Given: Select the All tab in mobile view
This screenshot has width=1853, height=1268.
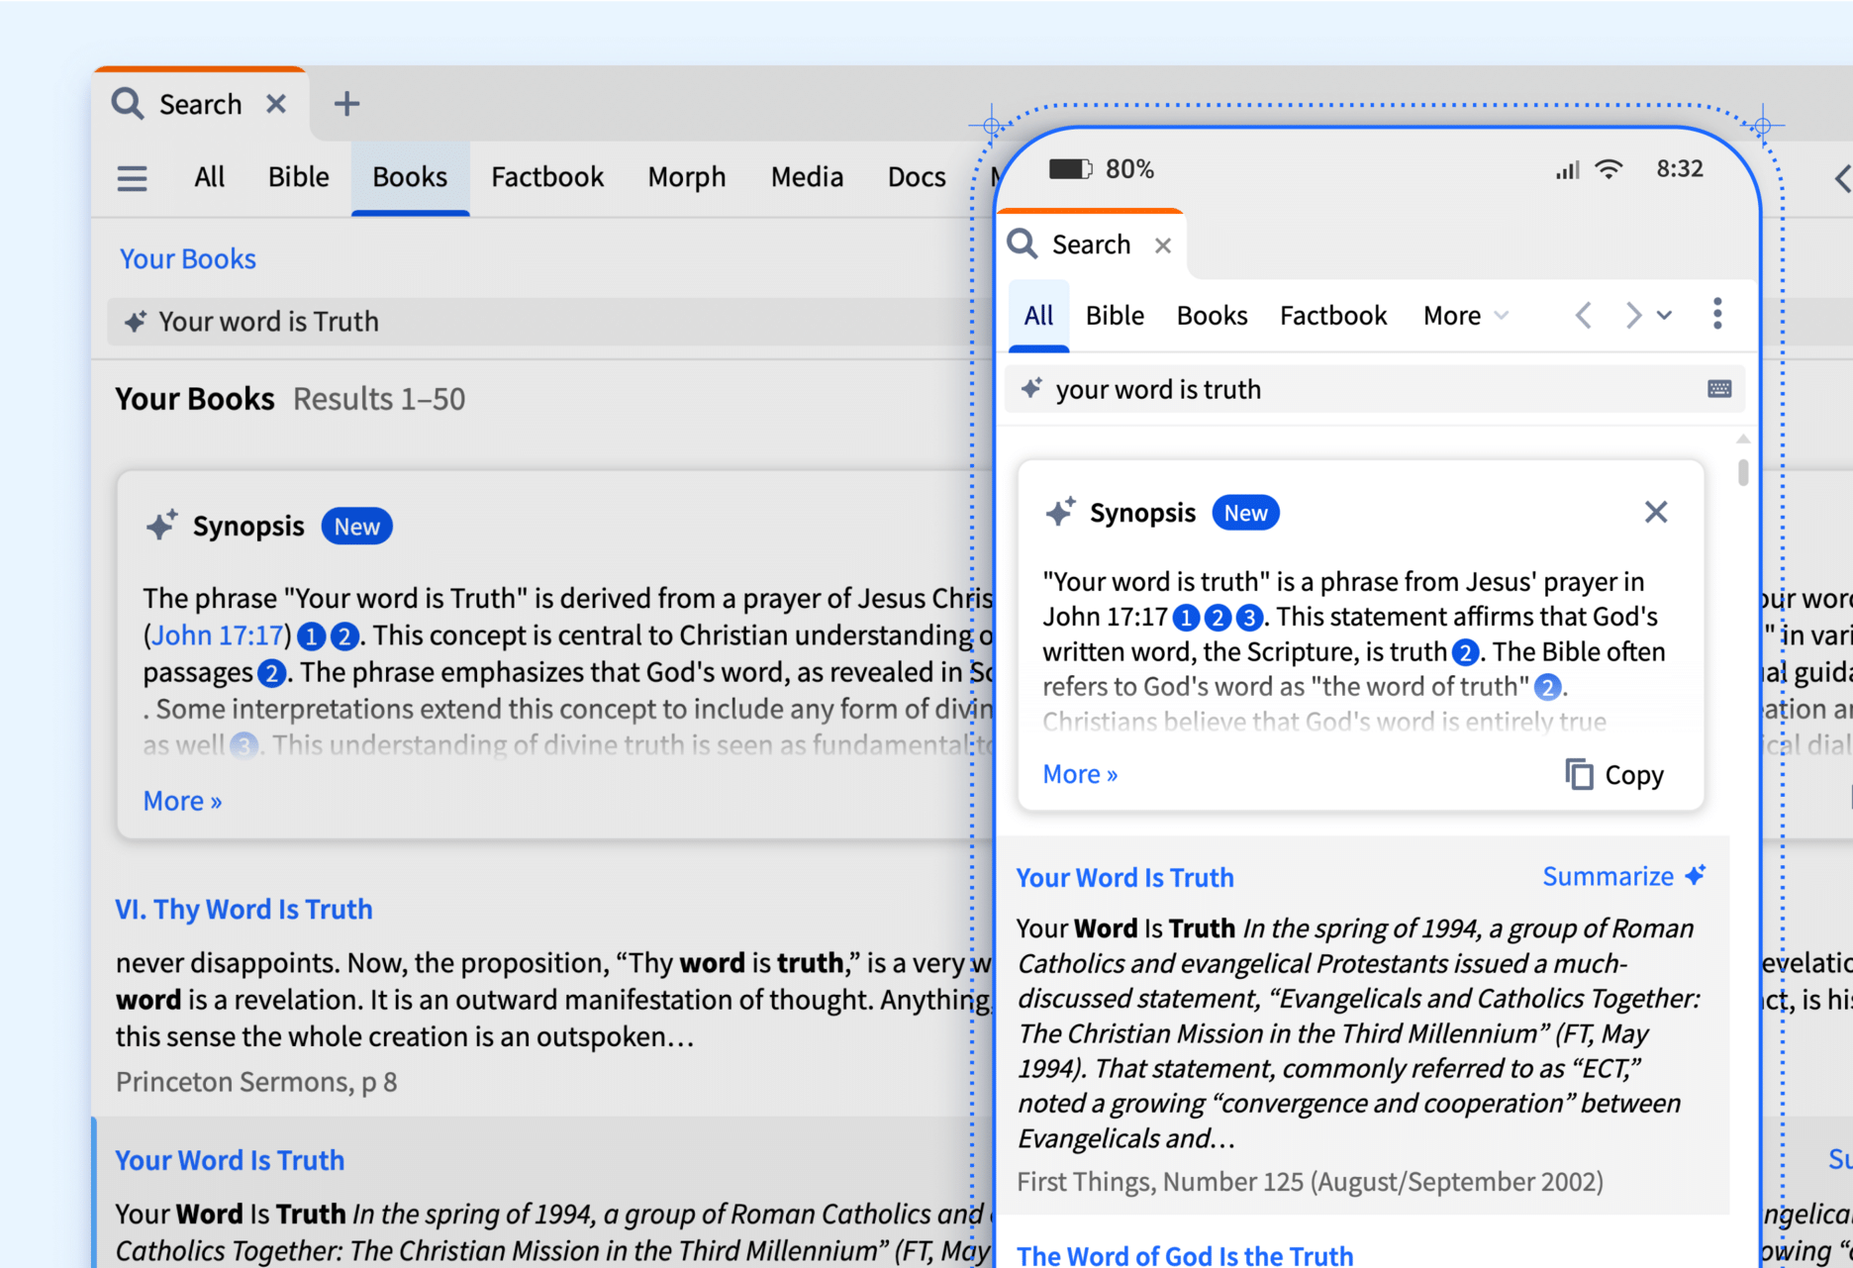Looking at the screenshot, I should pyautogui.click(x=1038, y=316).
